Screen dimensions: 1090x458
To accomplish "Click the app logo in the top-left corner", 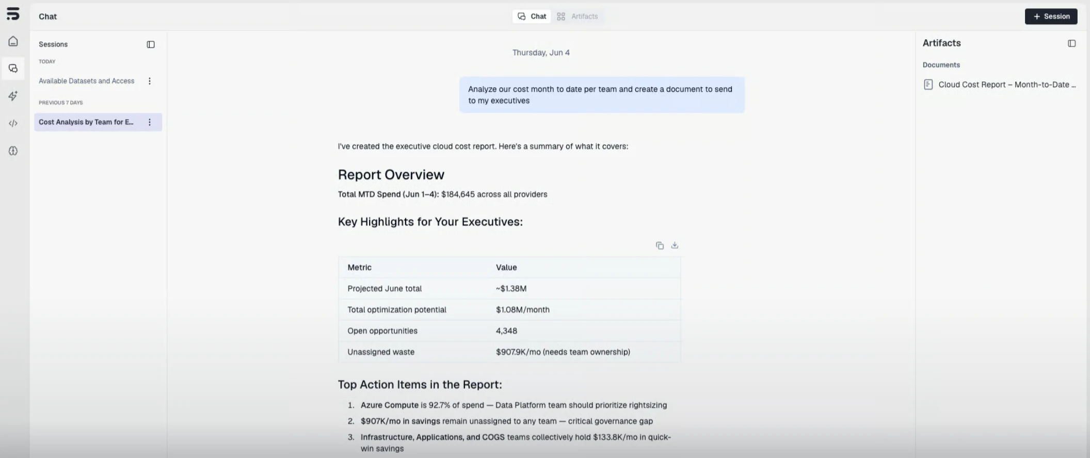I will pyautogui.click(x=13, y=14).
